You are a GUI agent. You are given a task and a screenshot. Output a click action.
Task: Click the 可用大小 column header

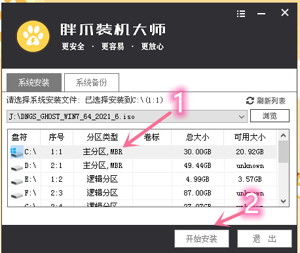coord(250,137)
